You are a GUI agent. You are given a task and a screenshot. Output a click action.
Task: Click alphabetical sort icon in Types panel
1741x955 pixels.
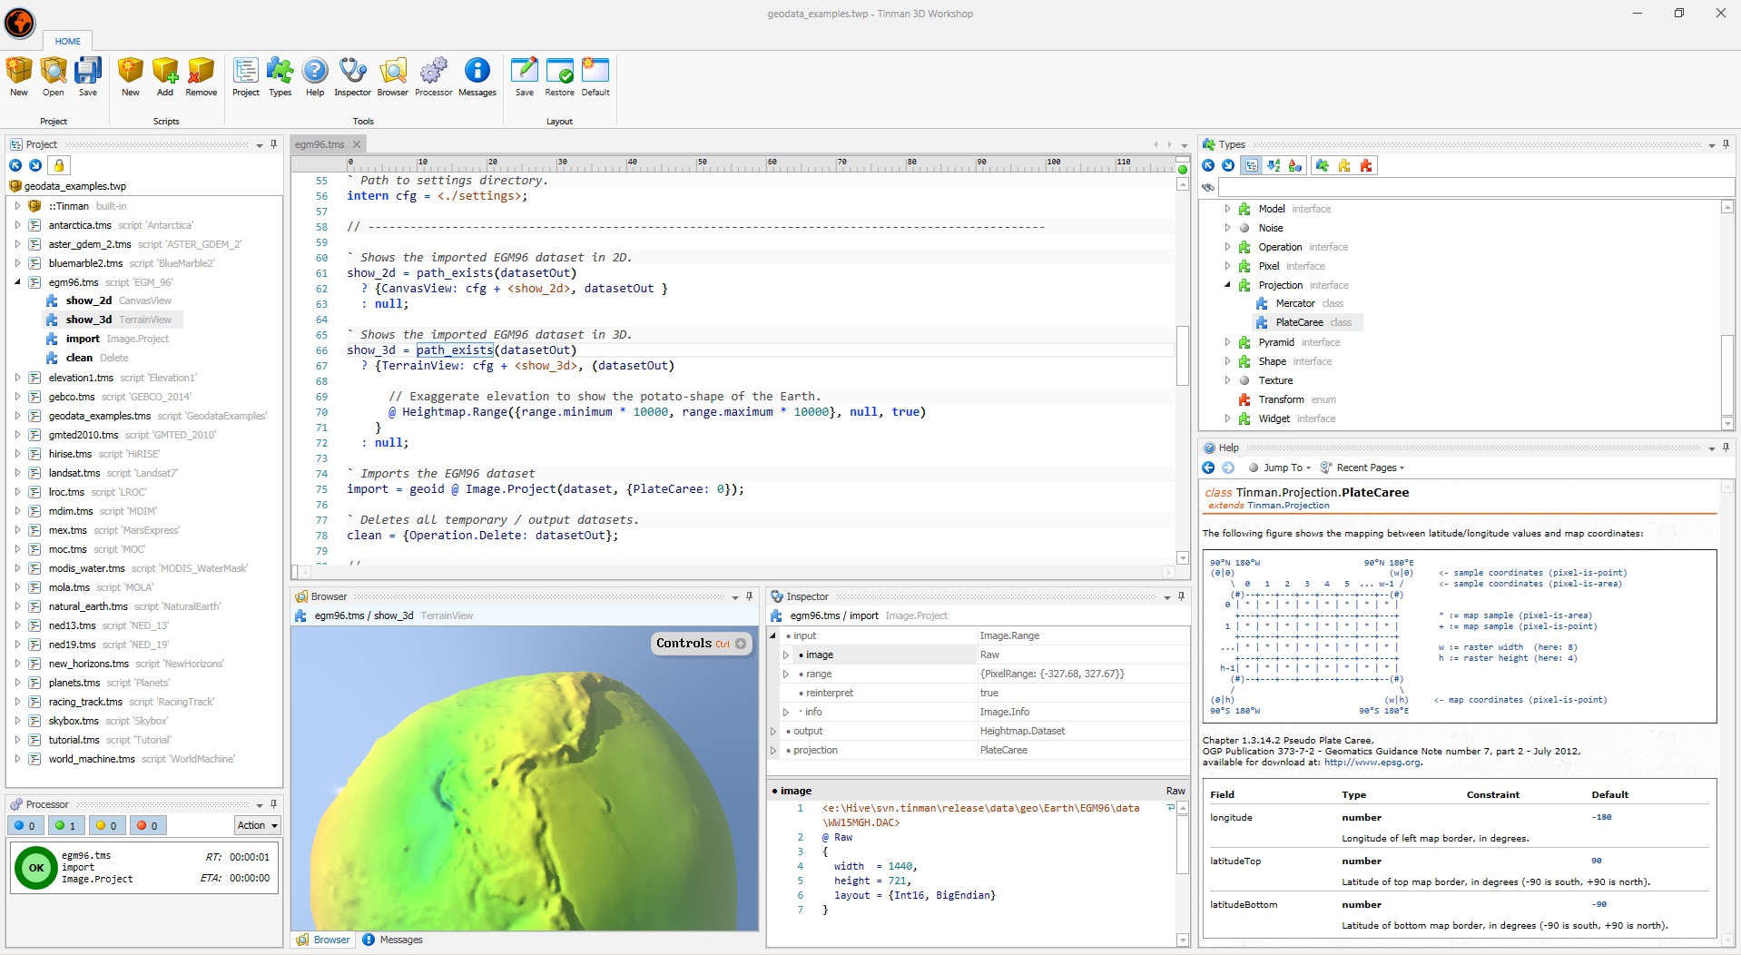[1274, 165]
